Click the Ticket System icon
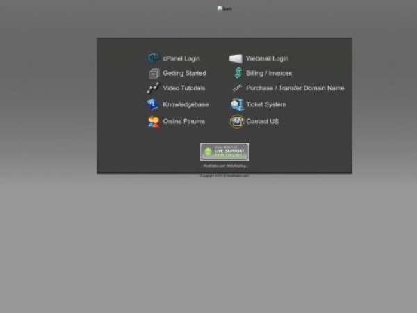The image size is (417, 313). coord(237,104)
